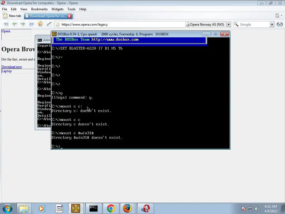Screen dimensions: 285x214
Task: Open the closed tabs trash can
Action: pyautogui.click(x=277, y=16)
